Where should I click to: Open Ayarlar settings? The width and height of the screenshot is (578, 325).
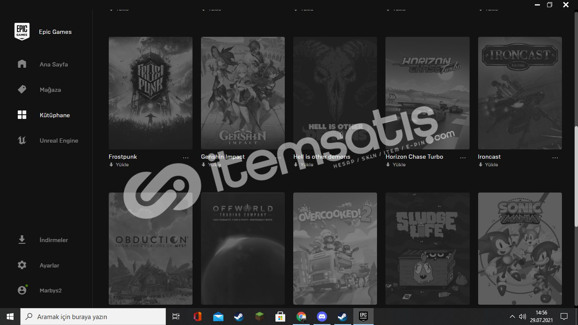pos(50,265)
